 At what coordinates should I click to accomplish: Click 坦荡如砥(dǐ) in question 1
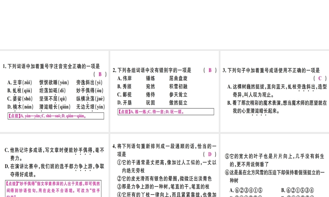coord(52,91)
